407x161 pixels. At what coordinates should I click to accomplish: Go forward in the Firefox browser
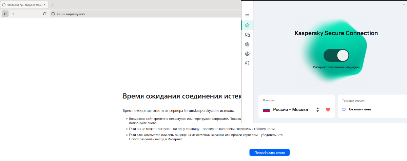tap(13, 14)
